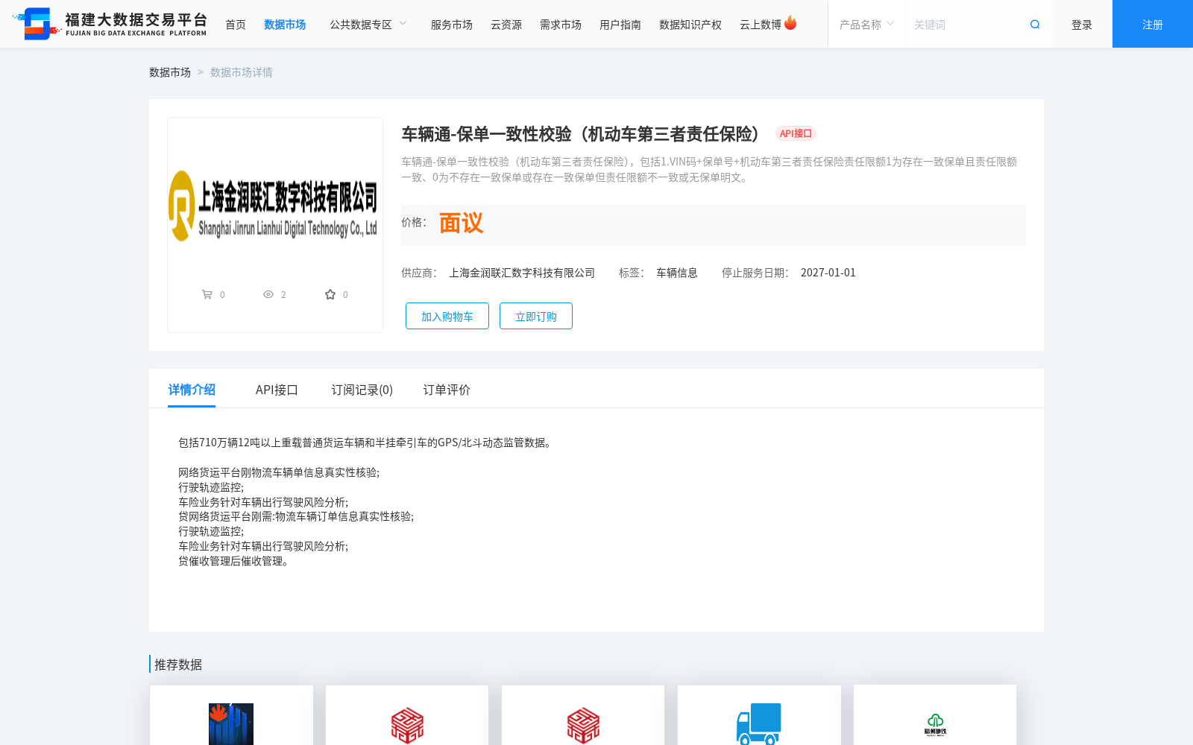Open 用户指南 navigation item
Screen dimensions: 1193x745
620,25
